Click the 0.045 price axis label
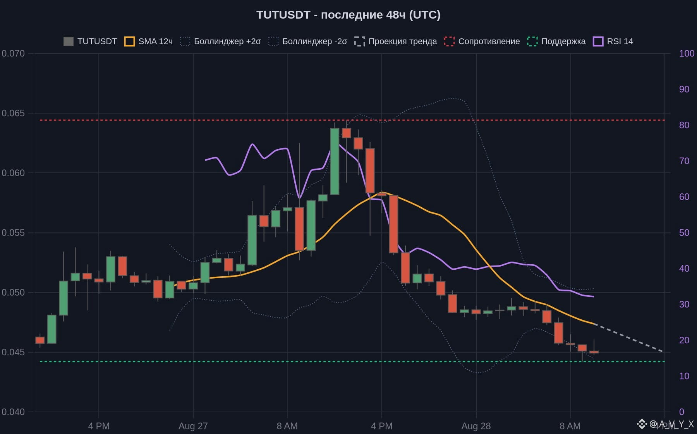 pyautogui.click(x=13, y=352)
